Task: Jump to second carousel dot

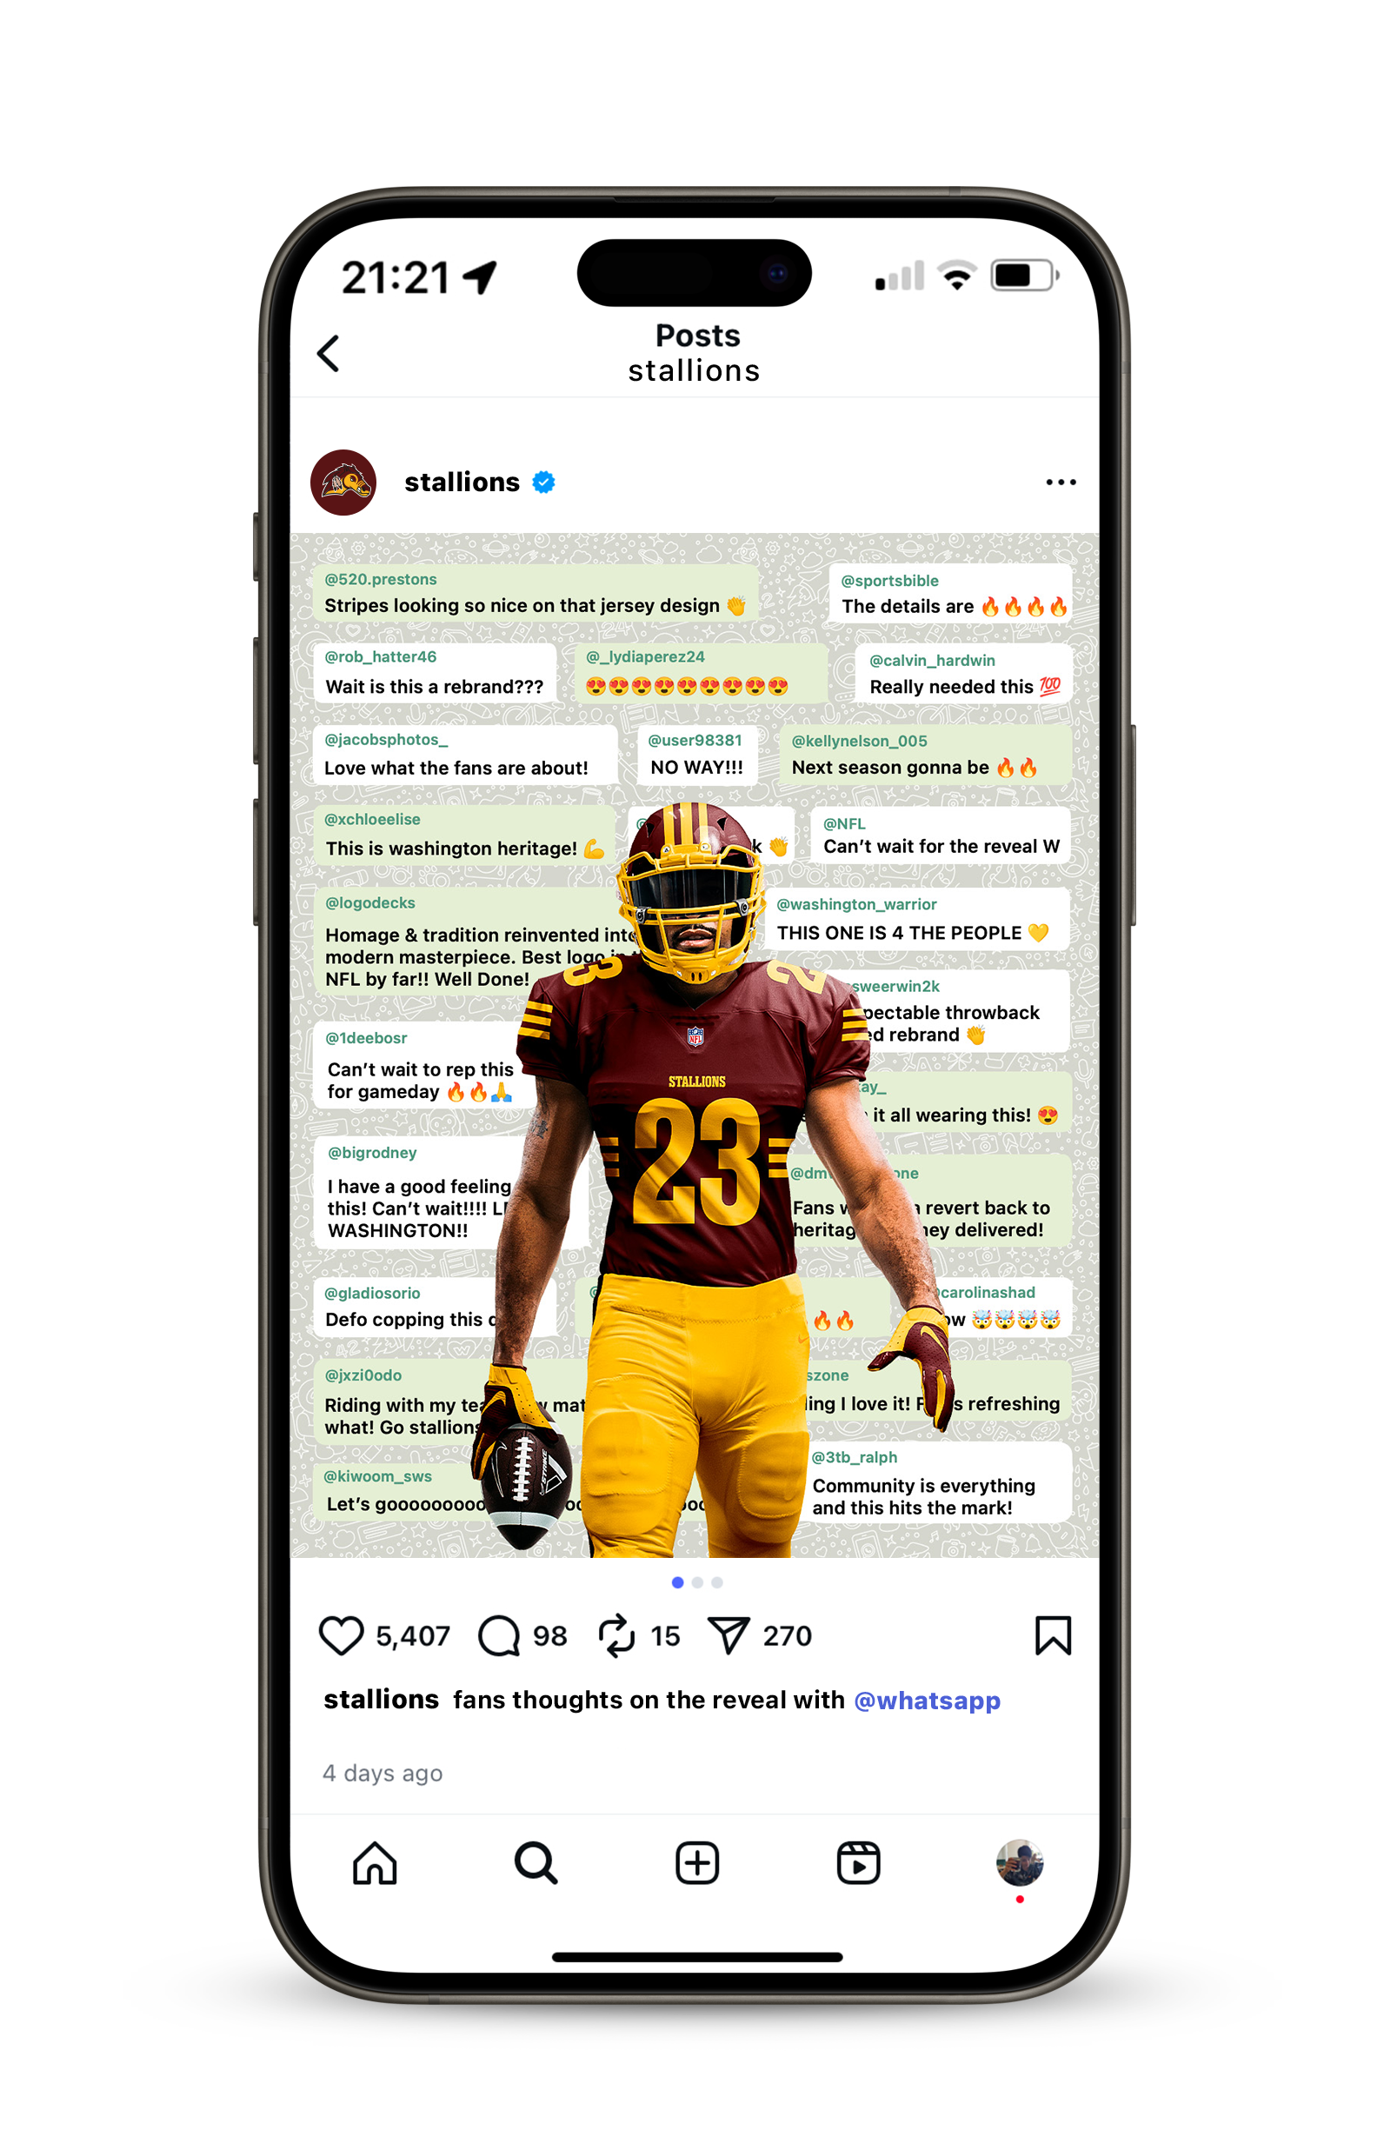Action: coord(697,1582)
